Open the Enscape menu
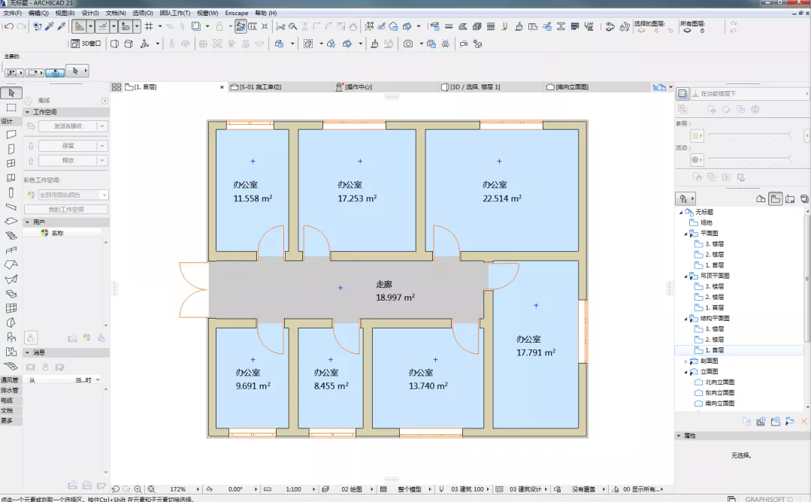The width and height of the screenshot is (811, 502). [x=236, y=13]
